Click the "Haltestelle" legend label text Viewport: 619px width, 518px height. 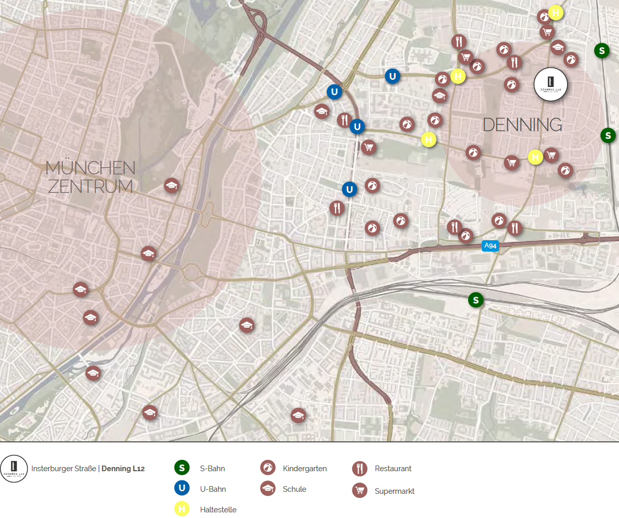pyautogui.click(x=218, y=510)
